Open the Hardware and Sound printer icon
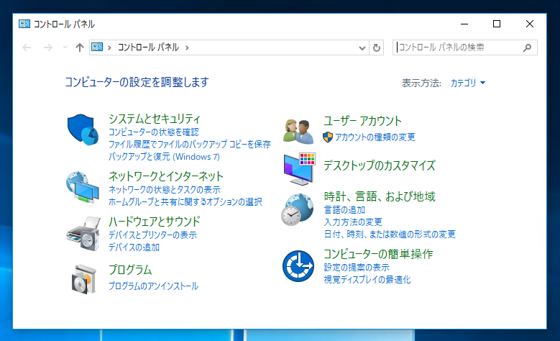The image size is (560, 341). [83, 233]
